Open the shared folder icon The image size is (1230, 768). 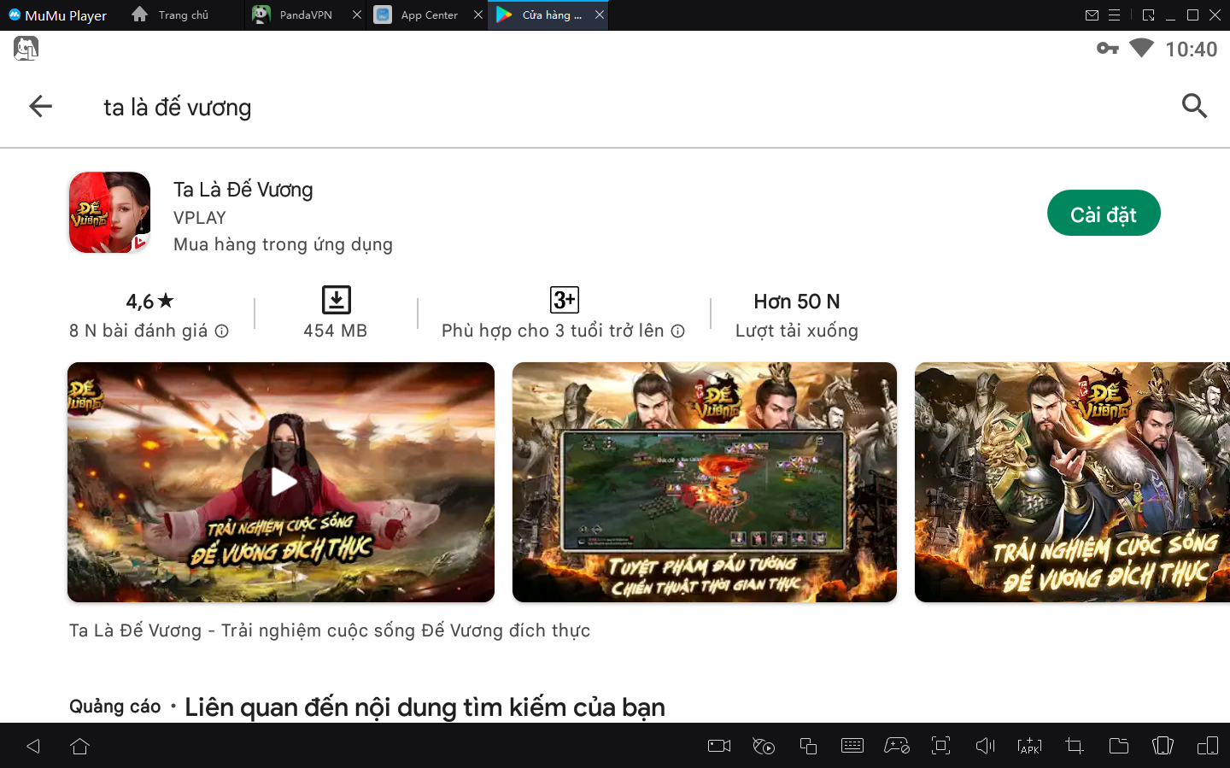click(x=1118, y=746)
